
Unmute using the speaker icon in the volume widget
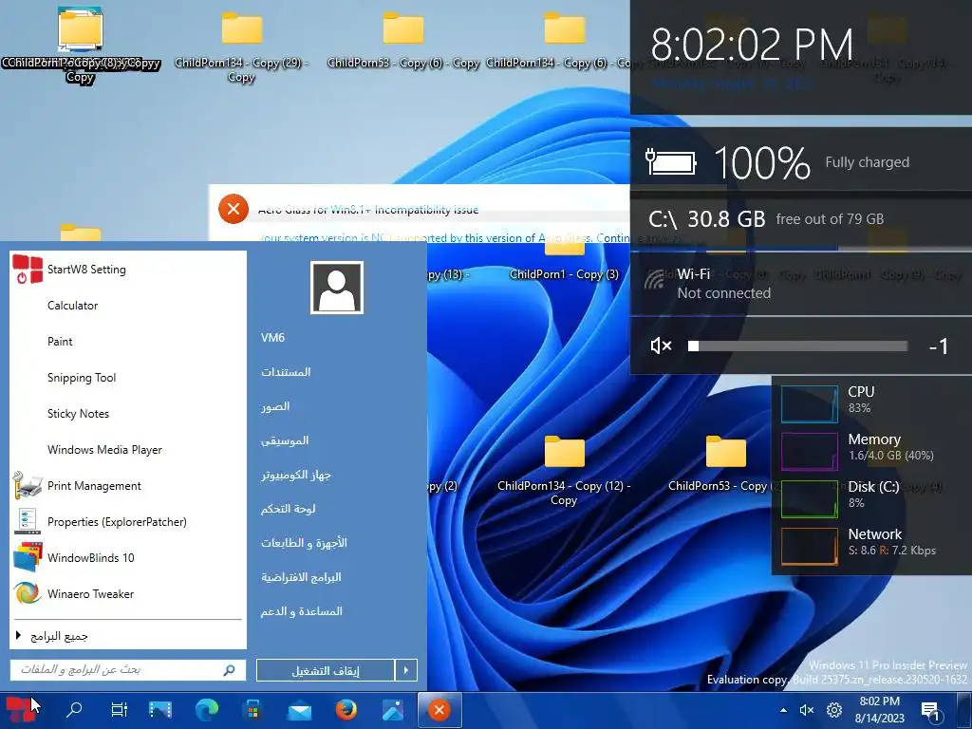[661, 346]
